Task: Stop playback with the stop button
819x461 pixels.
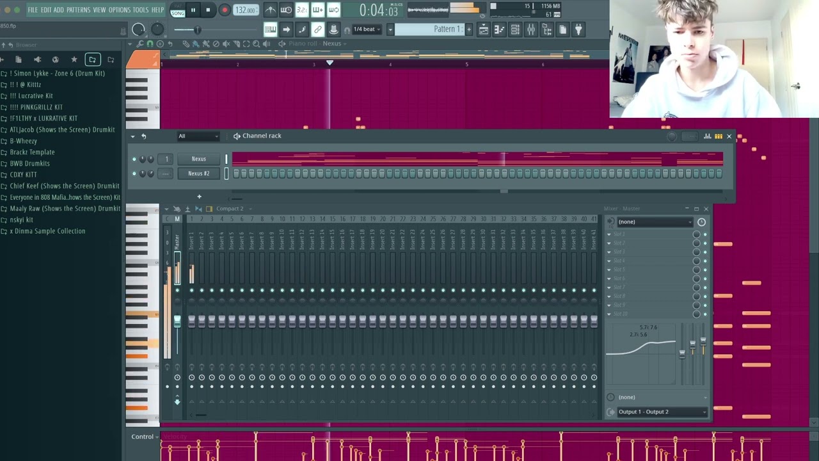Action: (208, 10)
